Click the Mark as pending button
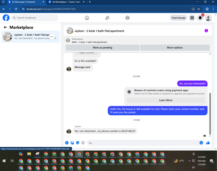The height and width of the screenshot is (171, 217). tap(102, 47)
